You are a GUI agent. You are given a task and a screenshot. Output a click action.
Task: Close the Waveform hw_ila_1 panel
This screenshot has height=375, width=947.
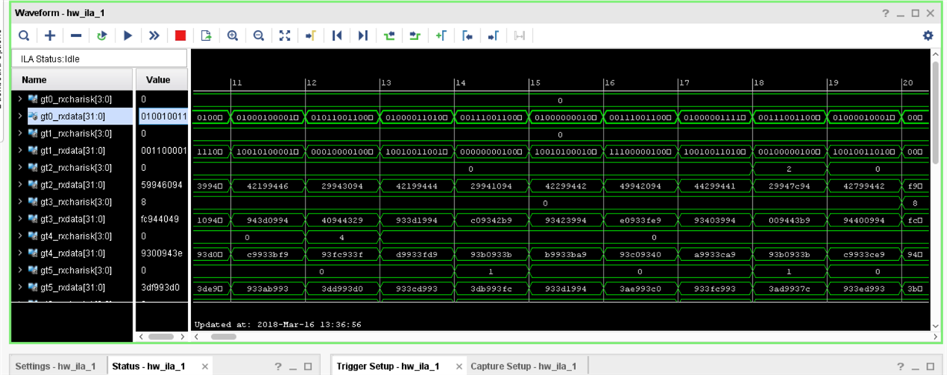pyautogui.click(x=930, y=13)
